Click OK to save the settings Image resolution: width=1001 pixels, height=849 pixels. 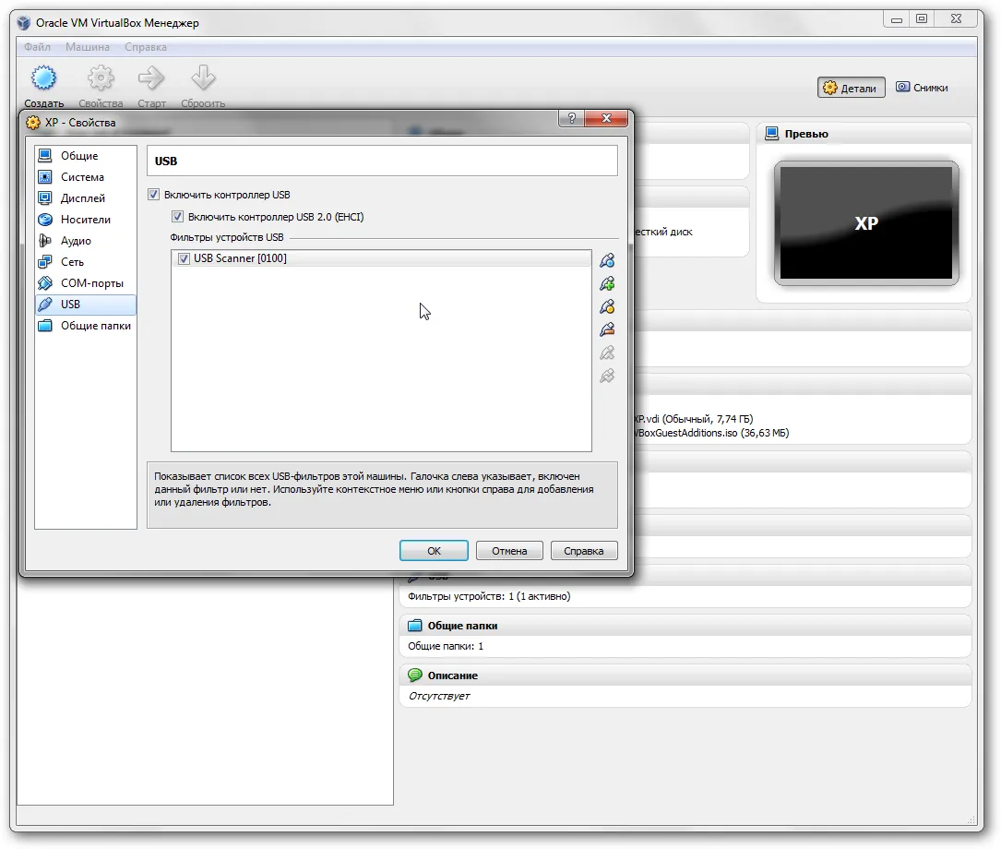point(434,551)
